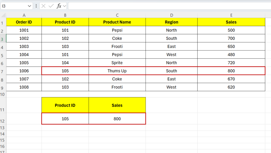The width and height of the screenshot is (271, 153).
Task: Click Region East cell in row 4
Action: pos(171,47)
